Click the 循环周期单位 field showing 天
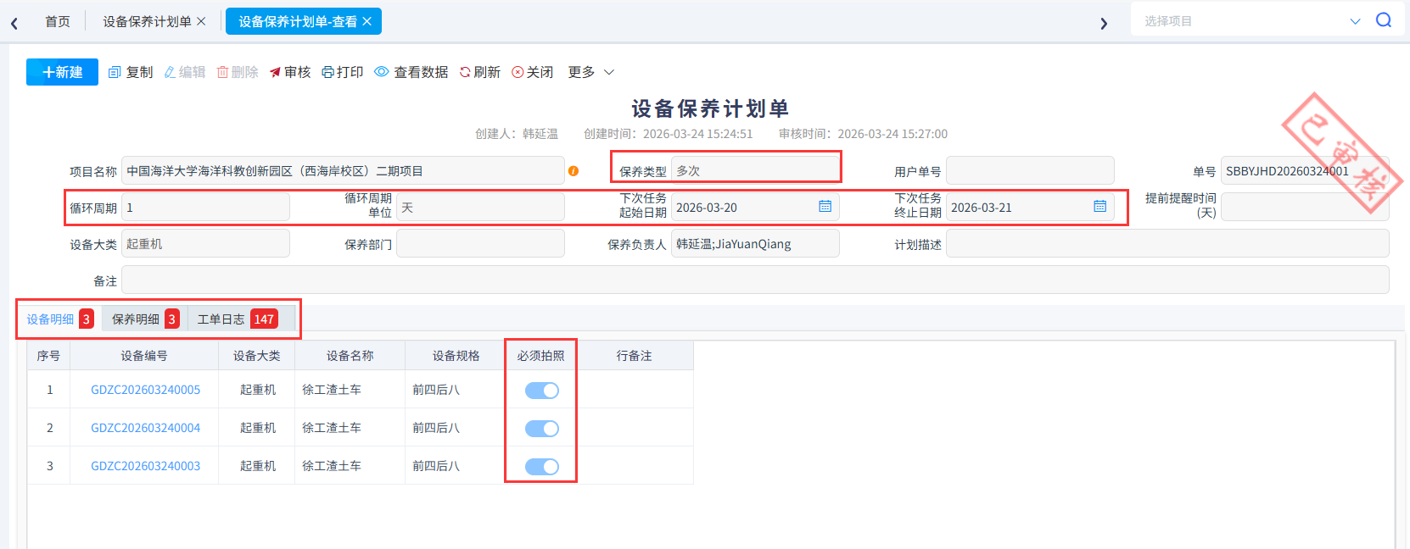Screen dimensions: 1410x549 coord(480,207)
